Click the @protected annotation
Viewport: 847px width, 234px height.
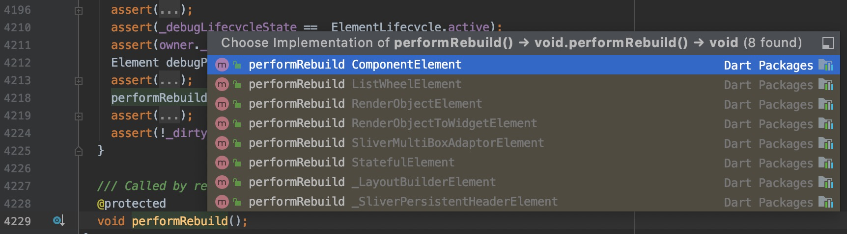[x=132, y=203]
